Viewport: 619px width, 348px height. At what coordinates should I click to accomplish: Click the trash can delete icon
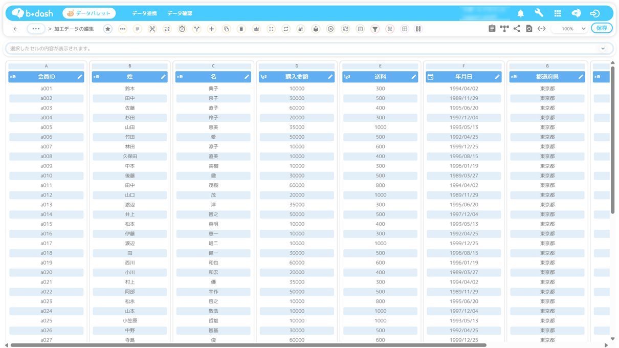241,29
